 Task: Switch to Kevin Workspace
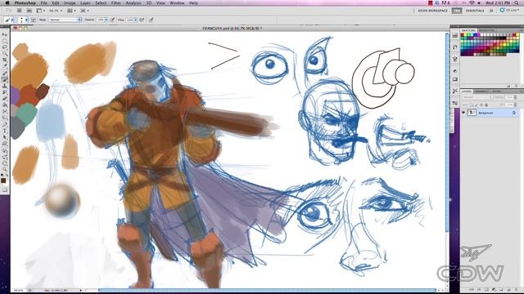click(x=432, y=11)
